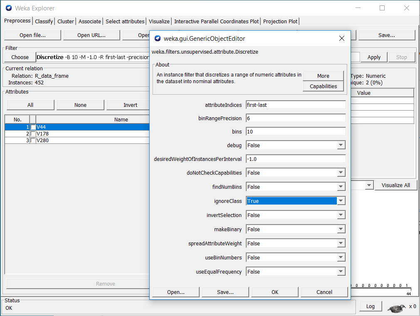The width and height of the screenshot is (420, 316).
Task: Click Choose to pick a filter
Action: click(x=20, y=57)
